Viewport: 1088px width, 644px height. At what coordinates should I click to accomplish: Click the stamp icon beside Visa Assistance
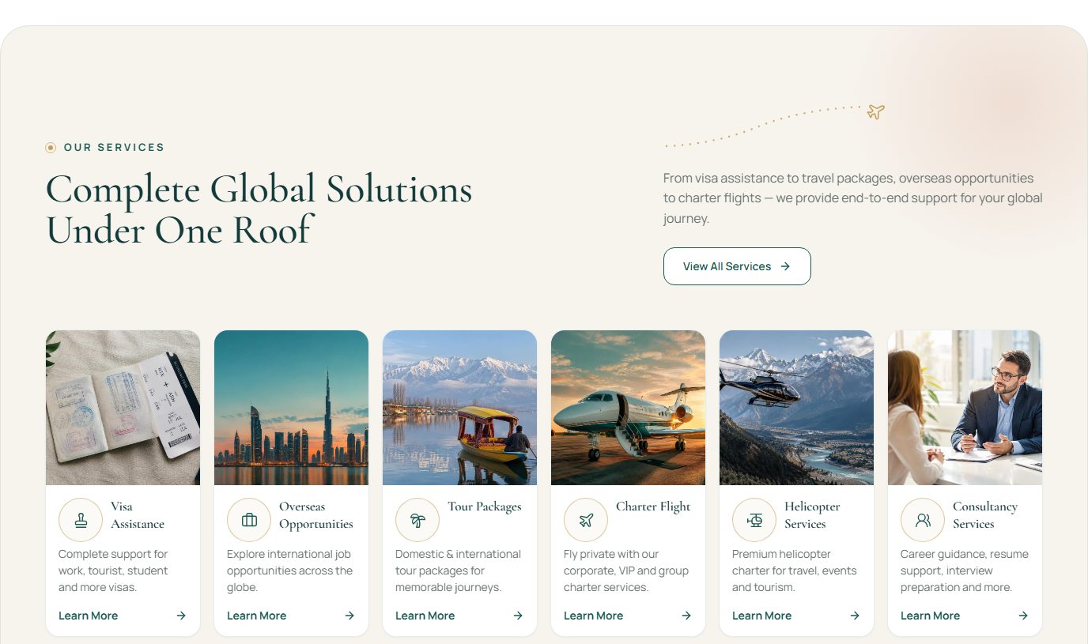(x=81, y=520)
